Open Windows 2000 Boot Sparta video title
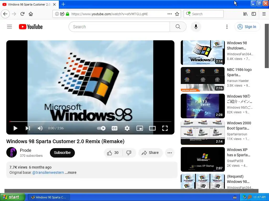The height and width of the screenshot is (201, 269). point(239,126)
